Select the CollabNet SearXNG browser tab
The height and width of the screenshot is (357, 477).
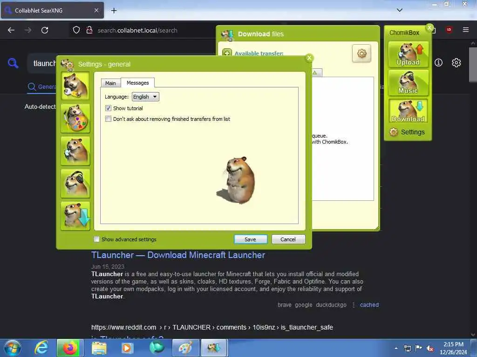[52, 10]
